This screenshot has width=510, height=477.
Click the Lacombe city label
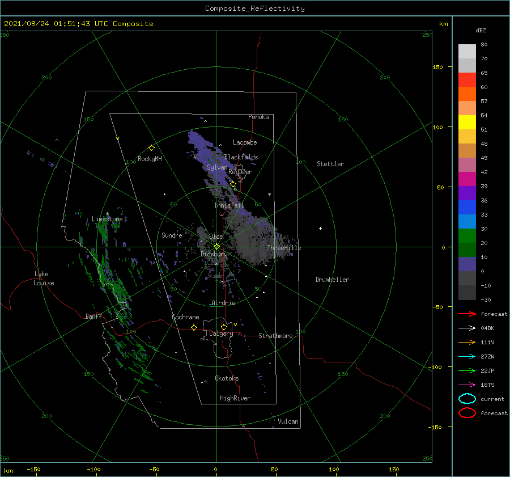pyautogui.click(x=245, y=142)
